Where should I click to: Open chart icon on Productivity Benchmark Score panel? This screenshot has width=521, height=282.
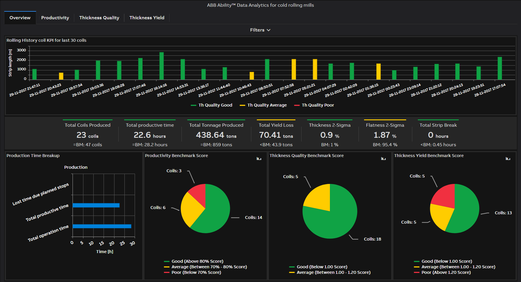click(259, 159)
